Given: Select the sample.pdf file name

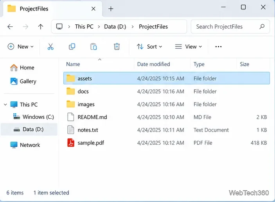Looking at the screenshot, I should click(x=91, y=143).
